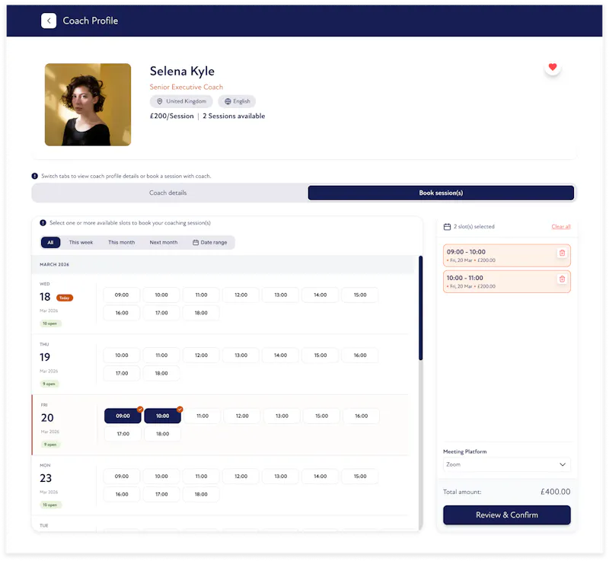Click the slot list vertical scrollbar
This screenshot has width=609, height=561.
421,308
